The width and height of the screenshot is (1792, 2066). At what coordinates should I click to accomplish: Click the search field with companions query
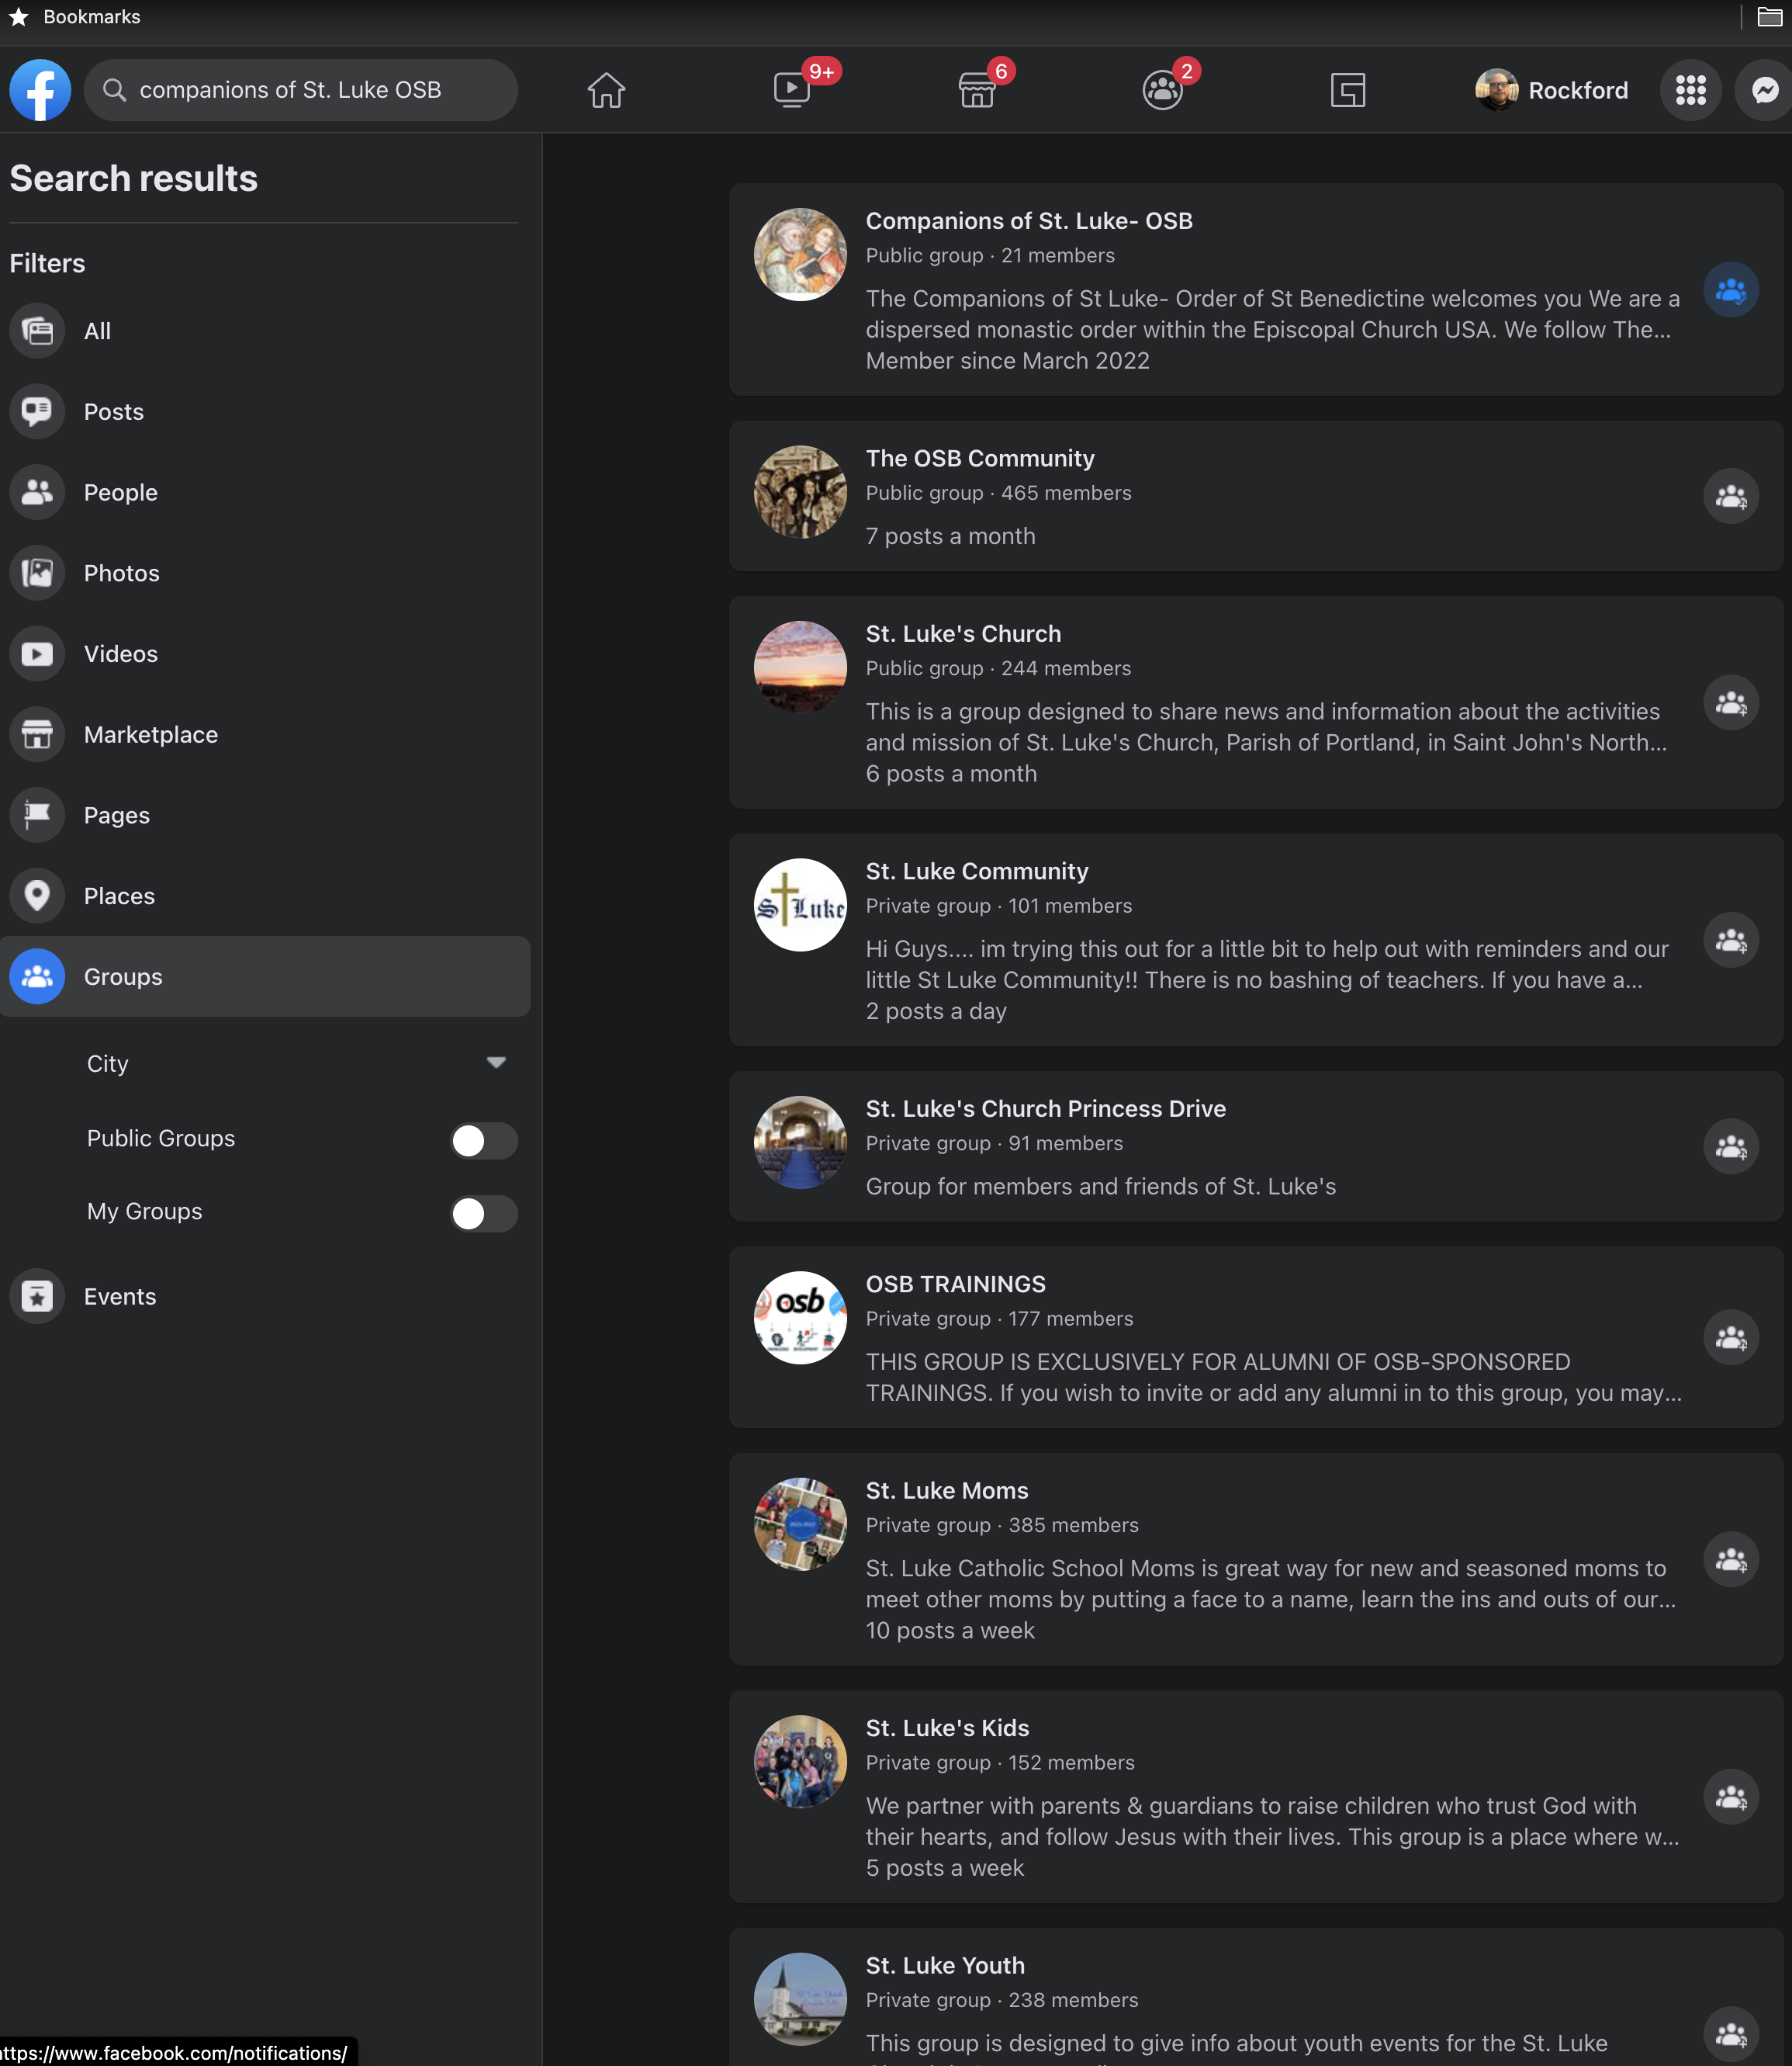click(301, 90)
